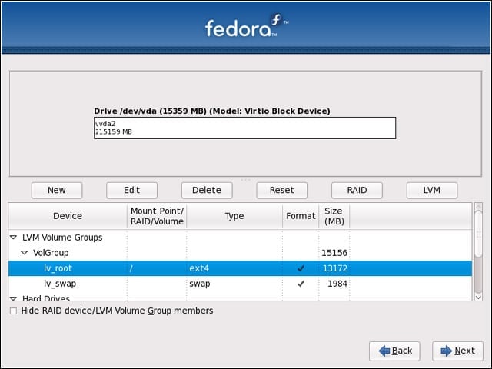Viewport: 492px width, 369px height.
Task: Open the LVM button
Action: [x=432, y=190]
